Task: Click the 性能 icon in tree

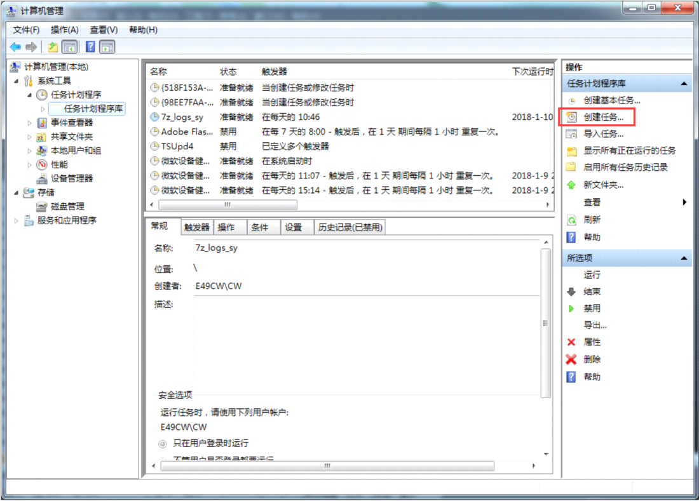Action: [42, 164]
